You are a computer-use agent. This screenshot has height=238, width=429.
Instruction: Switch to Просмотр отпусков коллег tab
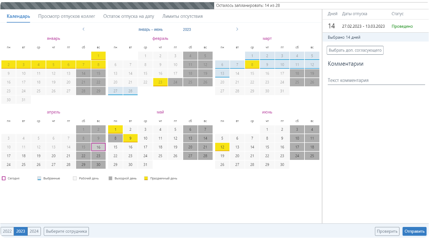67,16
